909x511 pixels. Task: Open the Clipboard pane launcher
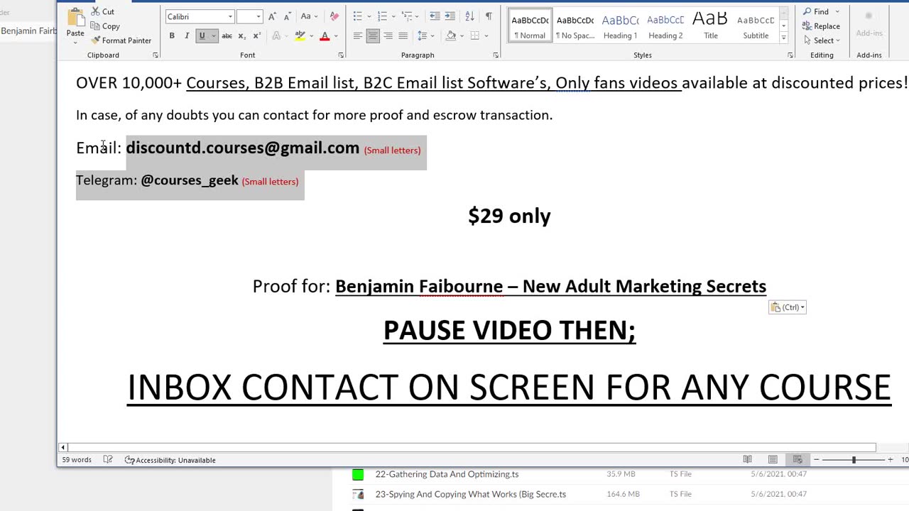pos(156,55)
